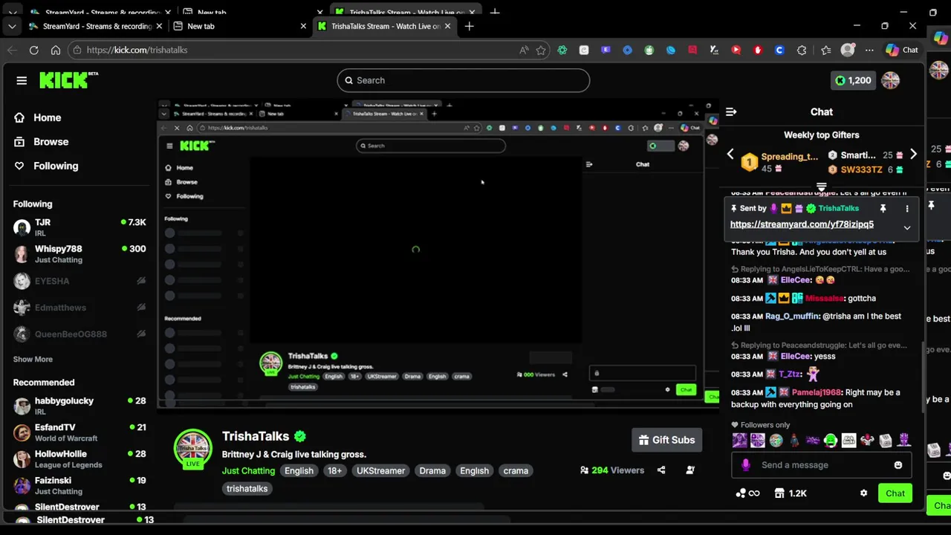Click Rag_O_muffin username in chat
Image resolution: width=951 pixels, height=535 pixels.
(792, 316)
